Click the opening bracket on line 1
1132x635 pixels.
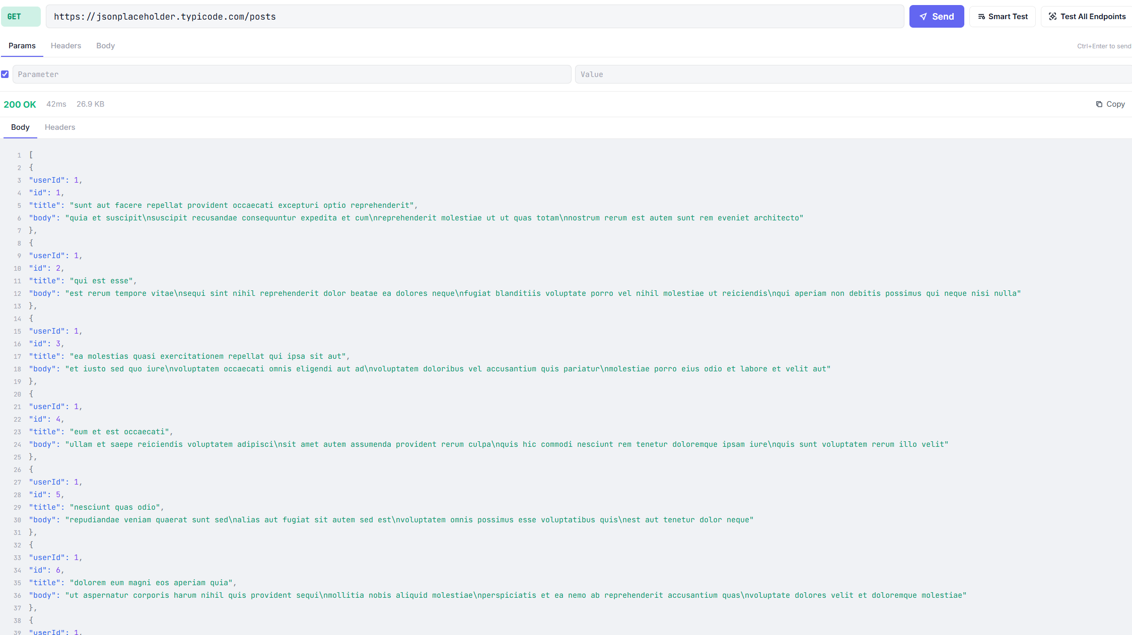[x=31, y=155]
